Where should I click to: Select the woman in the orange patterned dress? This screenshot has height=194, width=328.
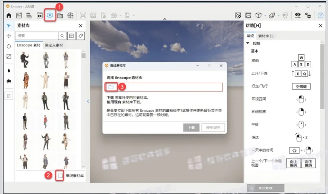point(26,80)
